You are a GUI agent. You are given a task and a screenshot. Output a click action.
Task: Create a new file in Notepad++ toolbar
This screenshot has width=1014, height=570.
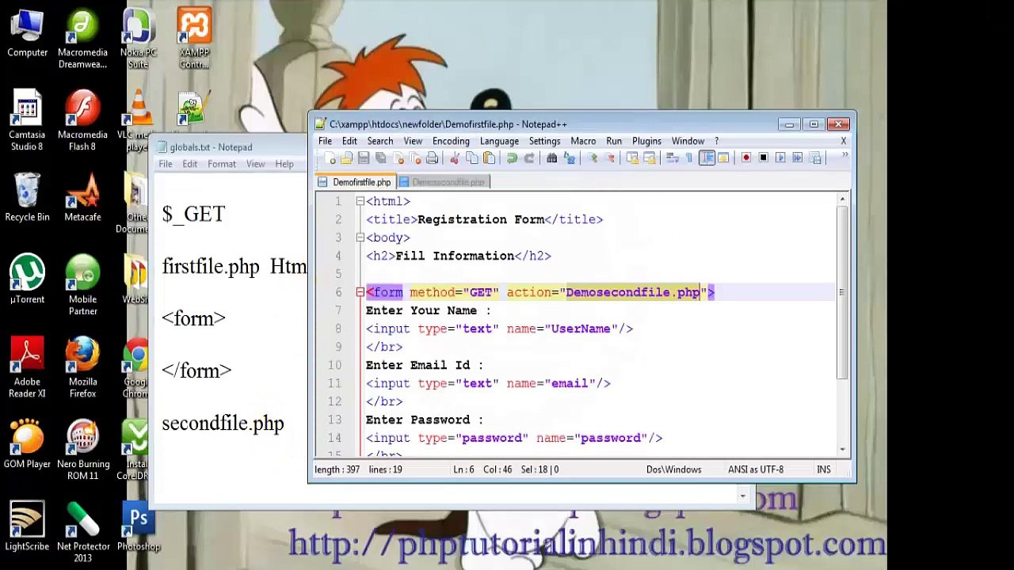pyautogui.click(x=330, y=158)
